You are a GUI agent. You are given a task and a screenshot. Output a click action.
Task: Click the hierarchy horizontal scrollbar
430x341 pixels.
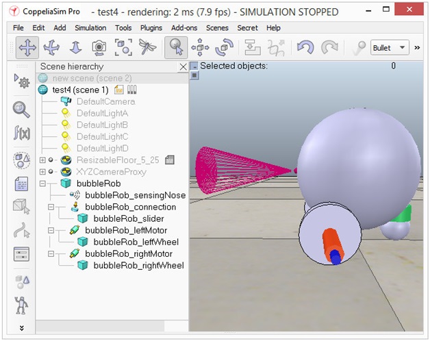pyautogui.click(x=101, y=326)
